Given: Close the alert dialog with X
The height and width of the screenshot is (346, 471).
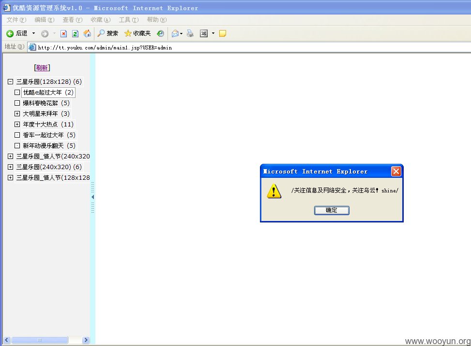Looking at the screenshot, I should point(396,172).
